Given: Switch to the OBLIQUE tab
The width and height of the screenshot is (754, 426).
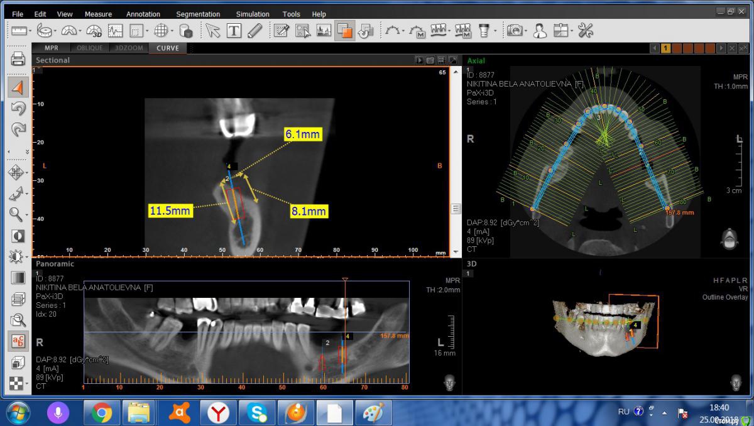Looking at the screenshot, I should click(x=89, y=48).
